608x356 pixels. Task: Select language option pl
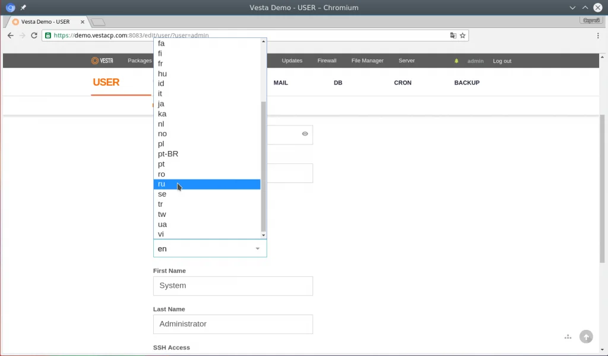[207, 144]
